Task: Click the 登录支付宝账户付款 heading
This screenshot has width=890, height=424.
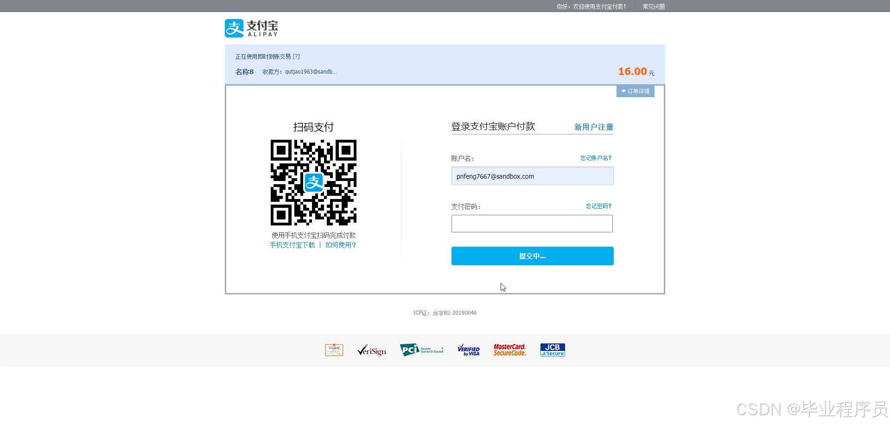Action: pos(493,126)
